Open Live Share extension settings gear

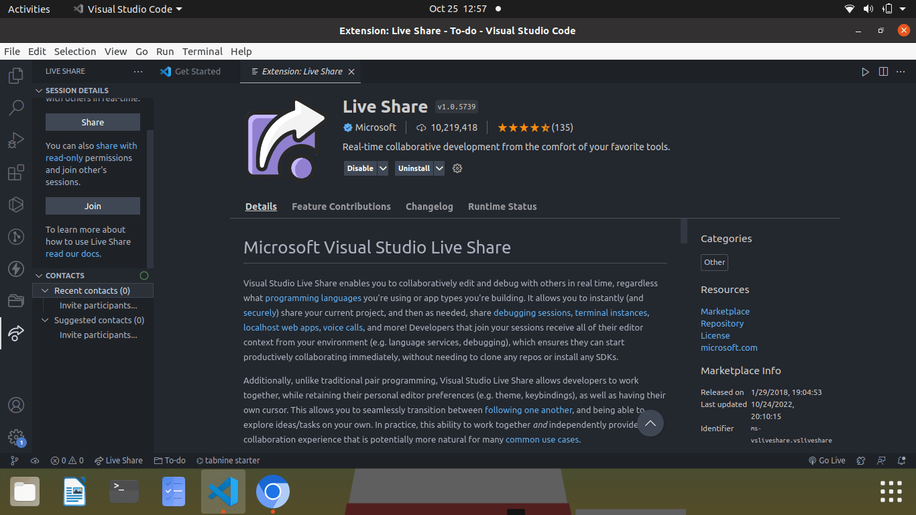click(x=457, y=168)
